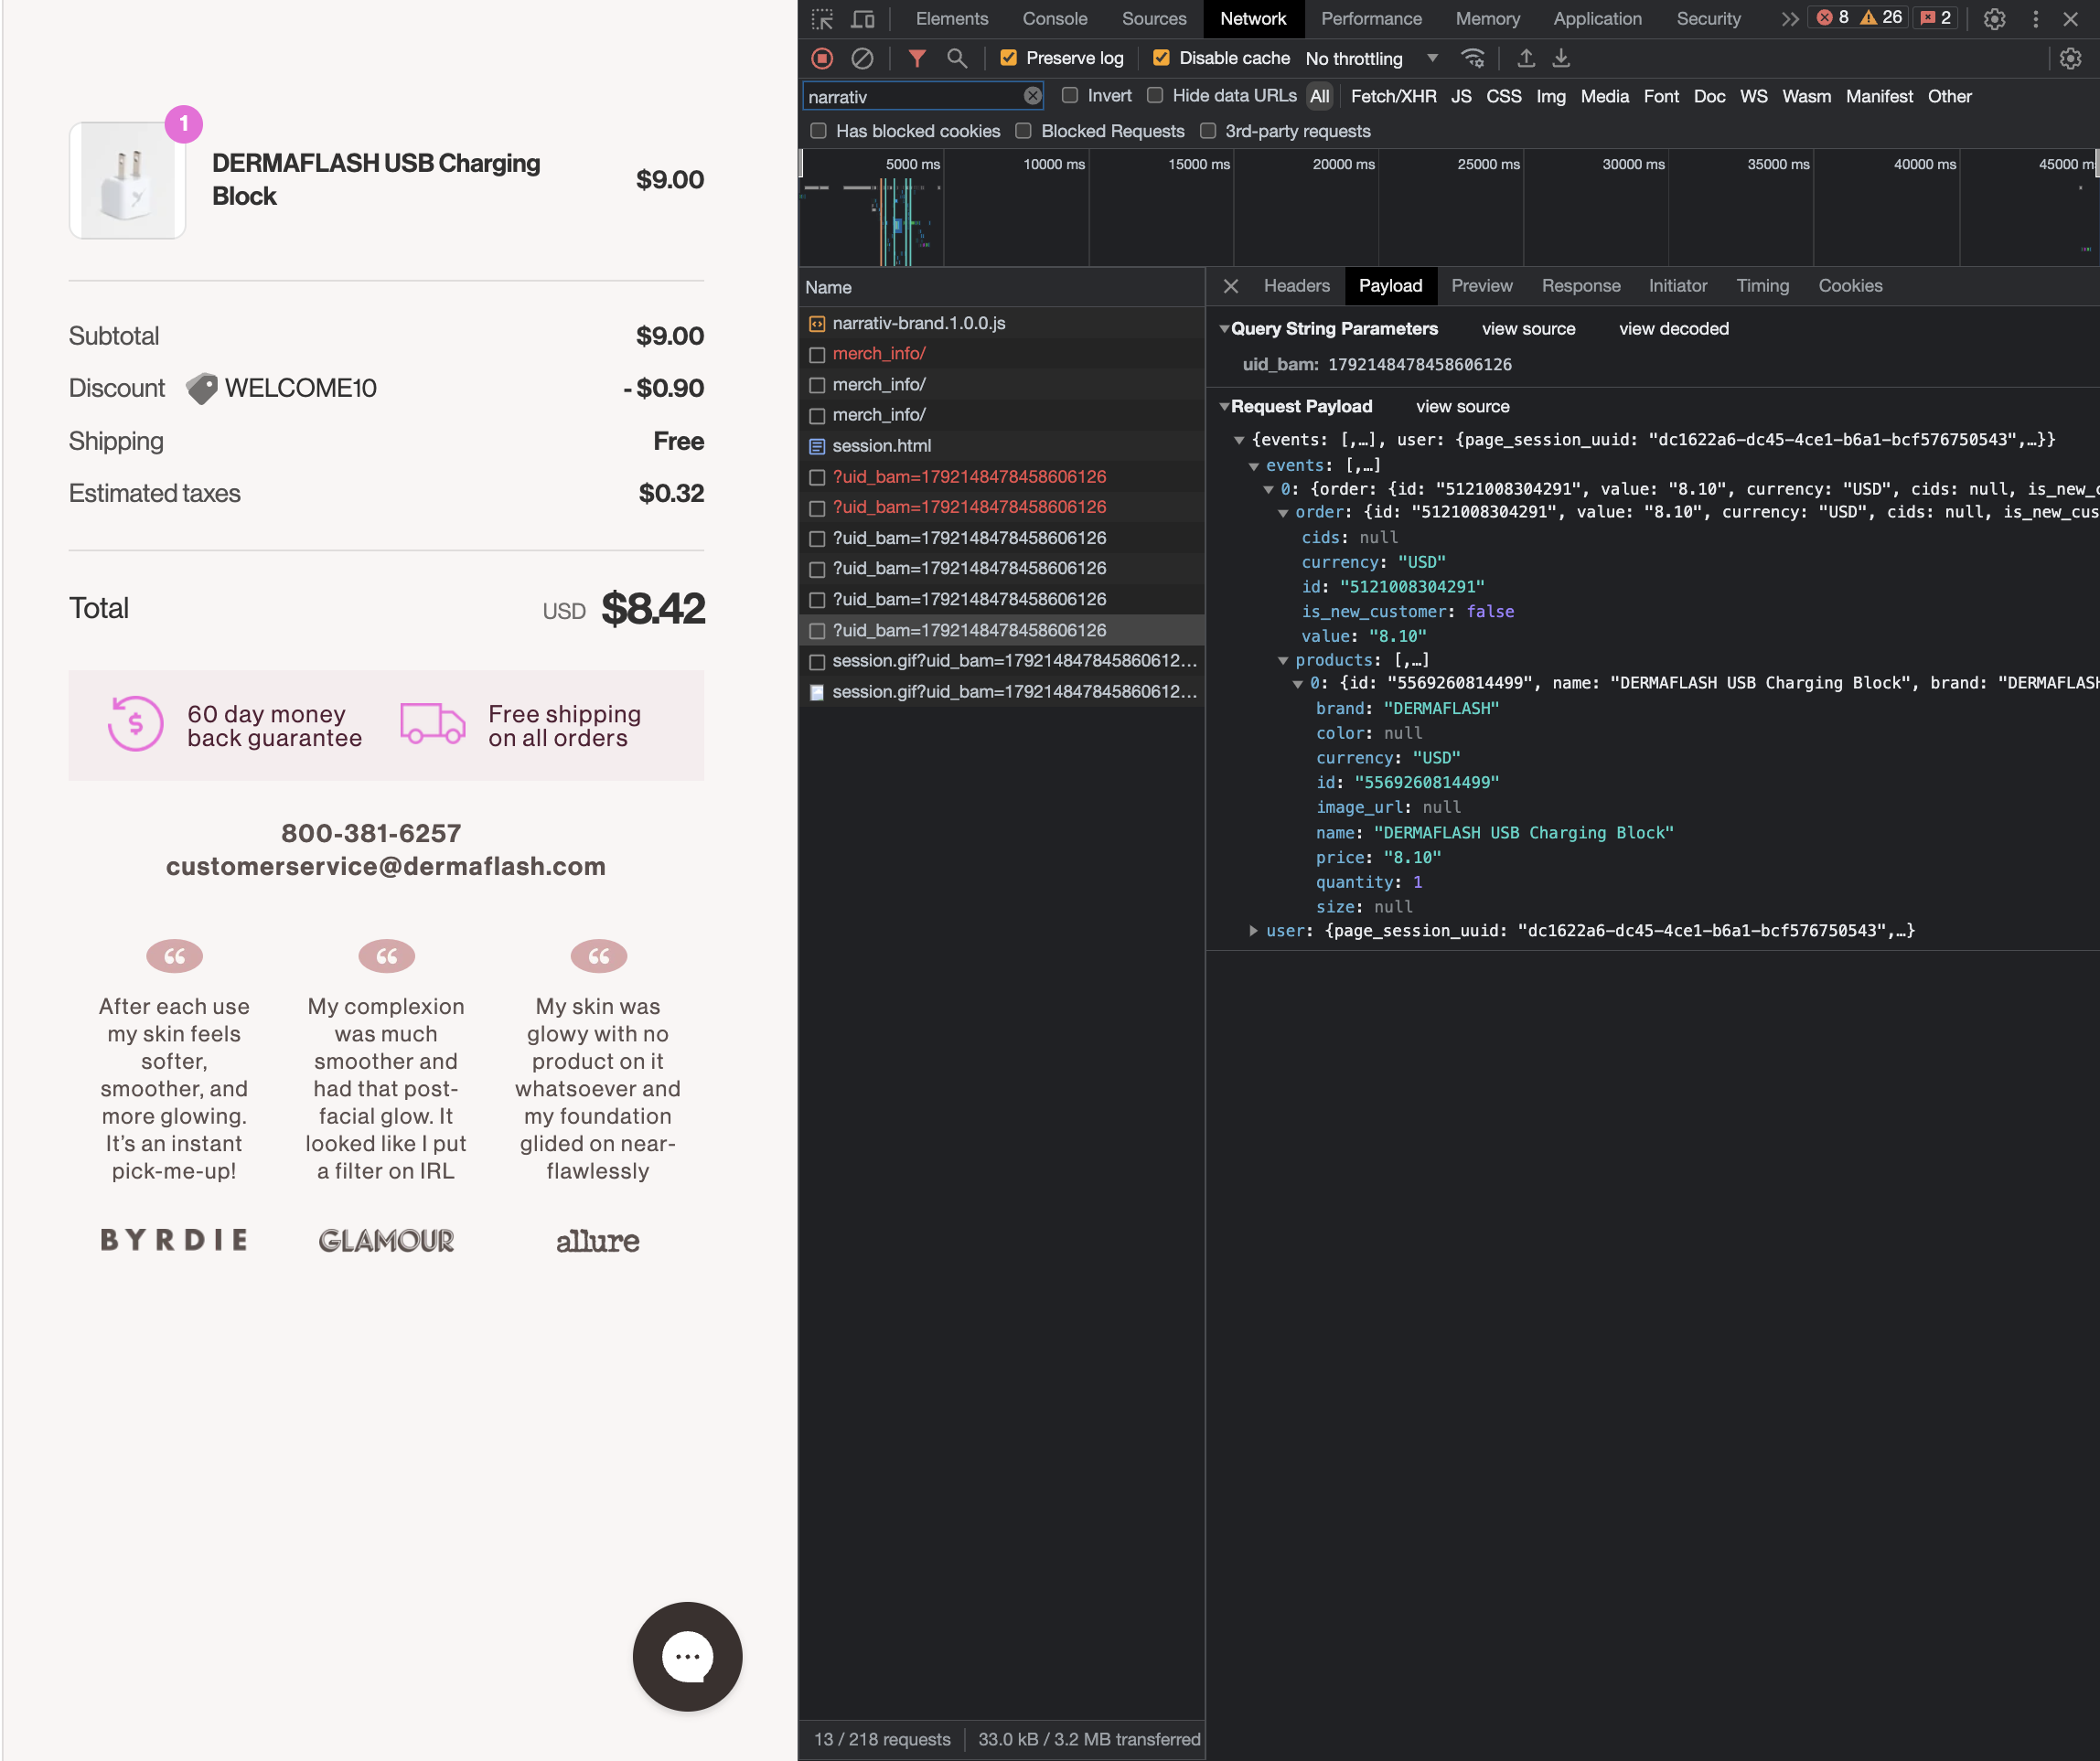Open DevTools settings gear
The image size is (2100, 1761).
[1994, 19]
